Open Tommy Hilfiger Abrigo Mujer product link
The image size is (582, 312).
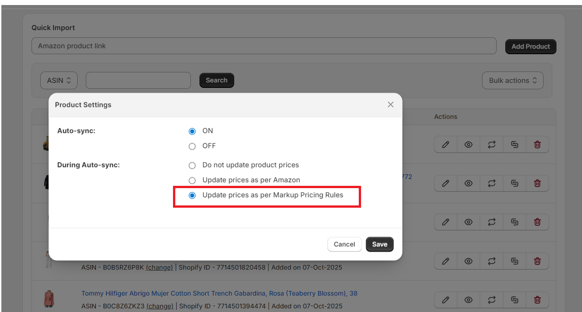(x=219, y=293)
